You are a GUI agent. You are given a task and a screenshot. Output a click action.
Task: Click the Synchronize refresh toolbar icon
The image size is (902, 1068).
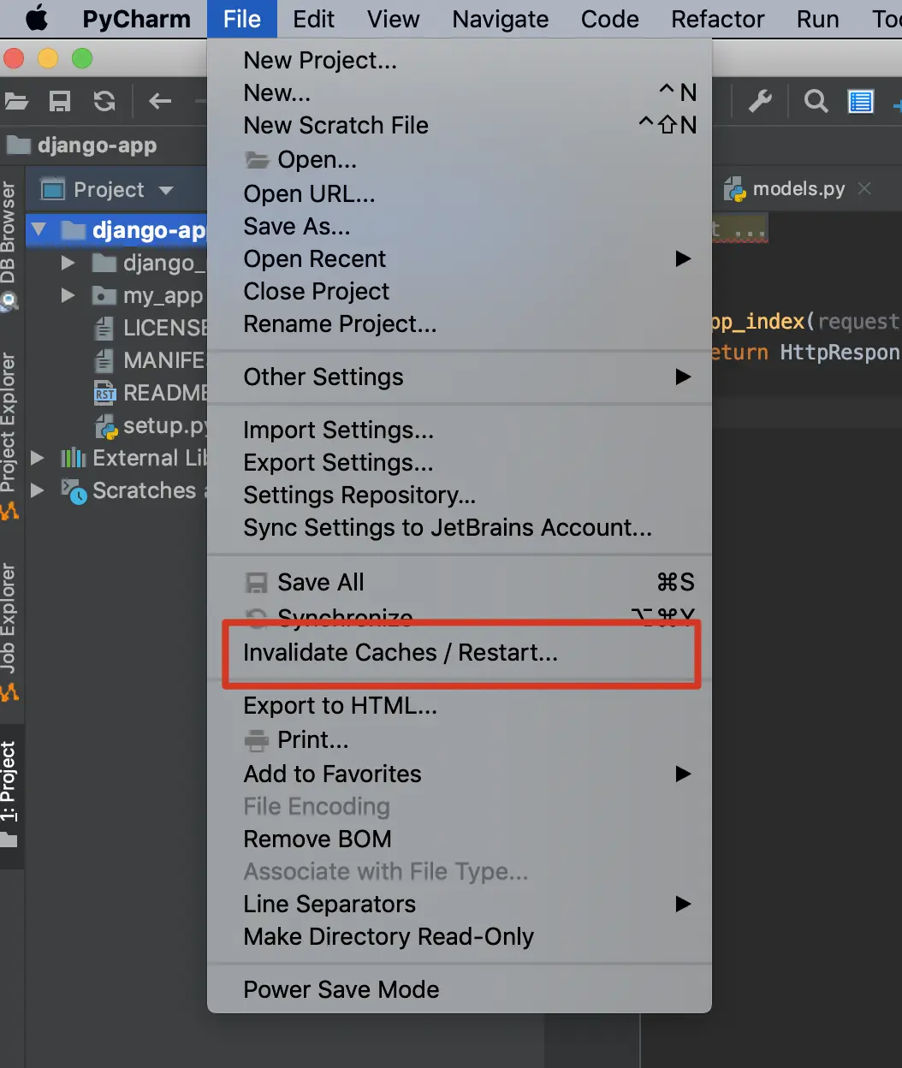click(x=104, y=102)
